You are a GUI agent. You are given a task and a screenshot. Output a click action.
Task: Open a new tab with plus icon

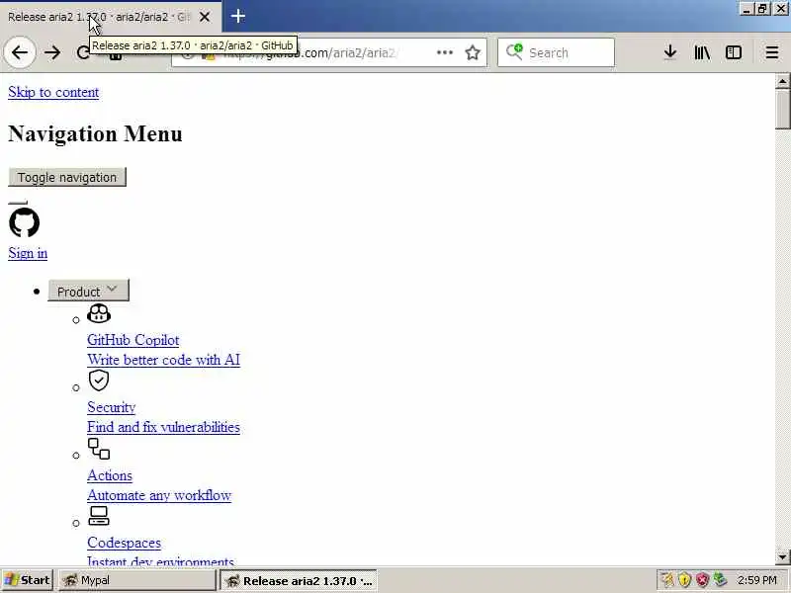pyautogui.click(x=237, y=16)
